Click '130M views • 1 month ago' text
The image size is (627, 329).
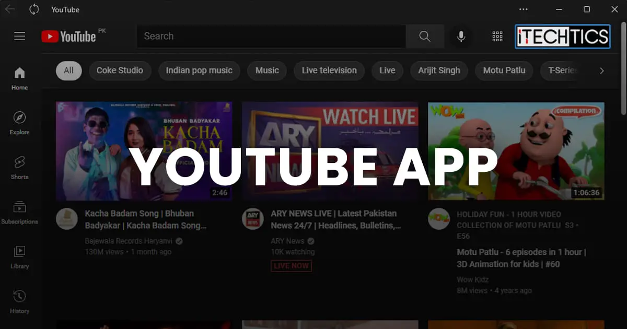point(128,252)
